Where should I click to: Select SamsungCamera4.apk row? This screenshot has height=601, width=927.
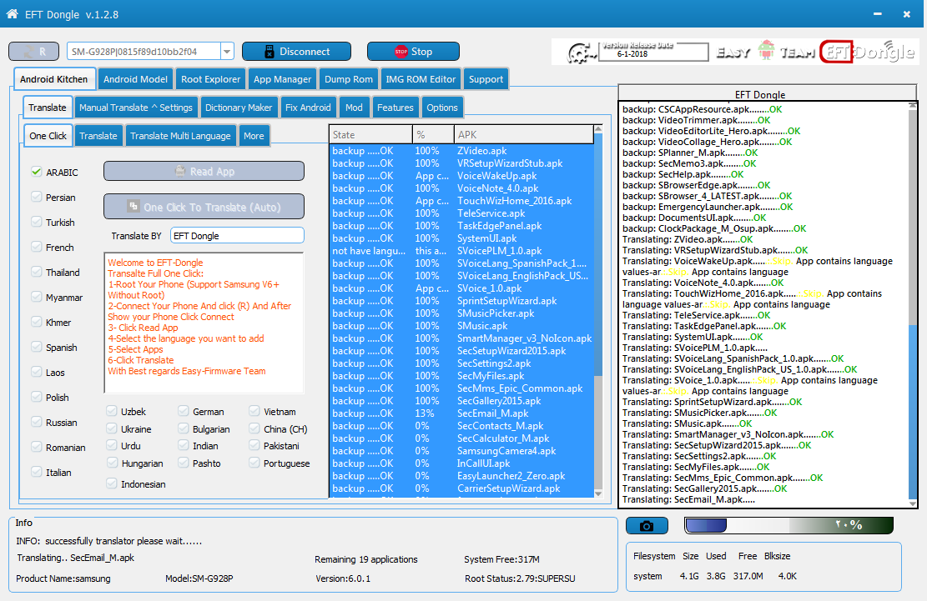tap(461, 450)
